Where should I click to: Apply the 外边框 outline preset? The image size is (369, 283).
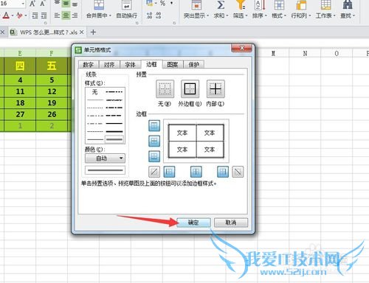(190, 89)
